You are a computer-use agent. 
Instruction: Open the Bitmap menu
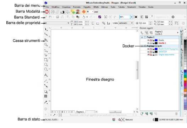104,7
